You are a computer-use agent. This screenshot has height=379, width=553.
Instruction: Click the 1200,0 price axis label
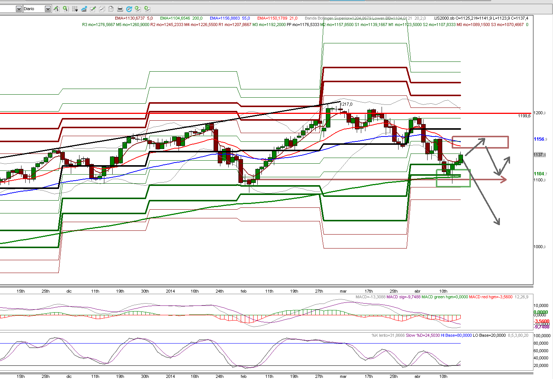coord(540,113)
